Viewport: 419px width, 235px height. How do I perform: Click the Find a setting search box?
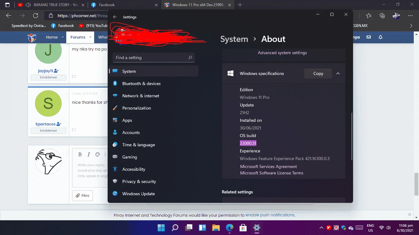coord(154,58)
